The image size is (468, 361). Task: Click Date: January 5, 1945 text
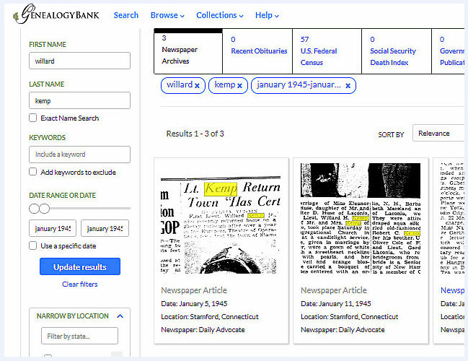pyautogui.click(x=194, y=304)
